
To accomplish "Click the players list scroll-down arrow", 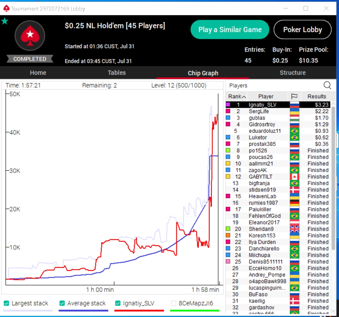I will pyautogui.click(x=333, y=311).
